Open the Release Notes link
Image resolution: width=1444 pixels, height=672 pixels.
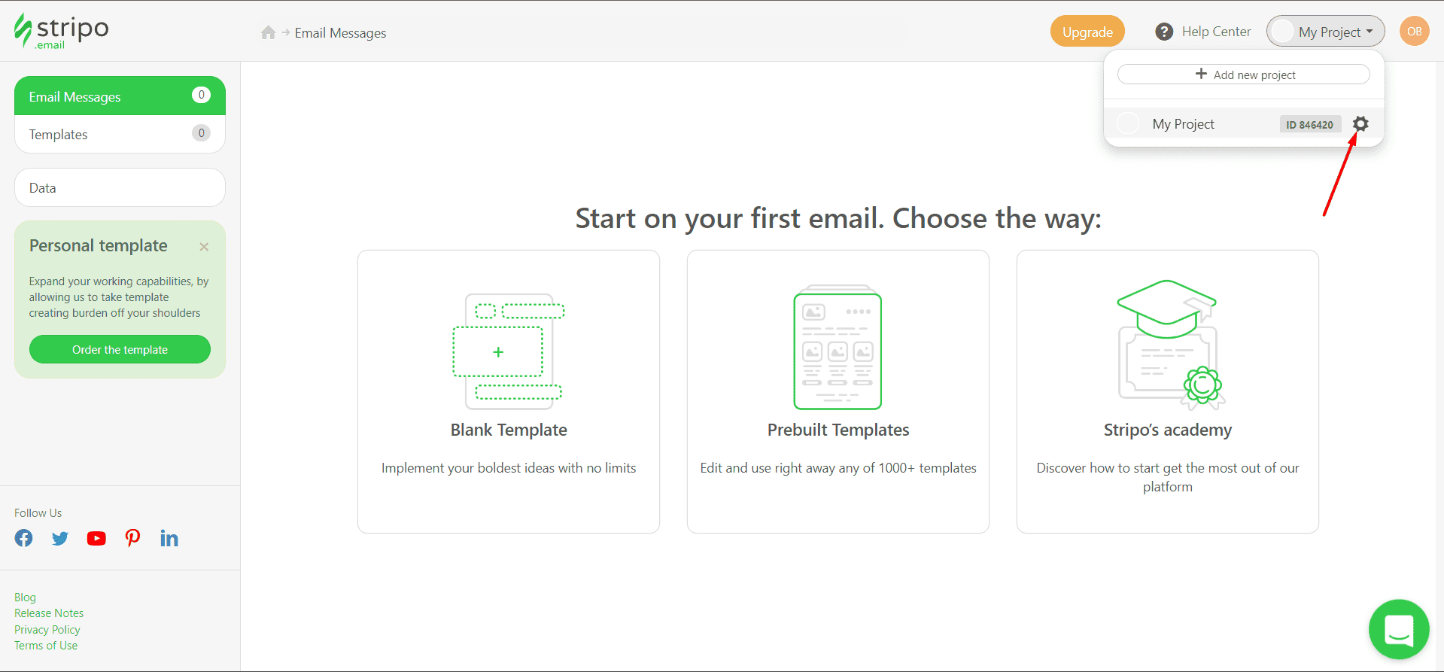[x=48, y=613]
